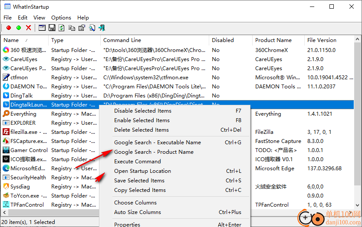
Task: Choose Enable Selected Items in context menu
Action: (175, 120)
